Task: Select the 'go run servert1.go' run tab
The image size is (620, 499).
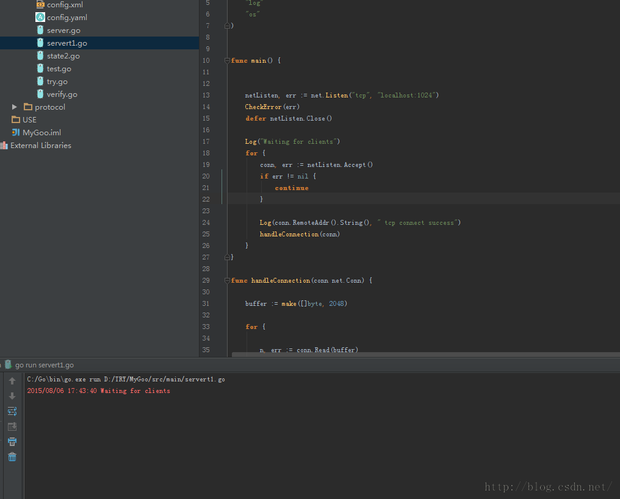Action: 44,365
